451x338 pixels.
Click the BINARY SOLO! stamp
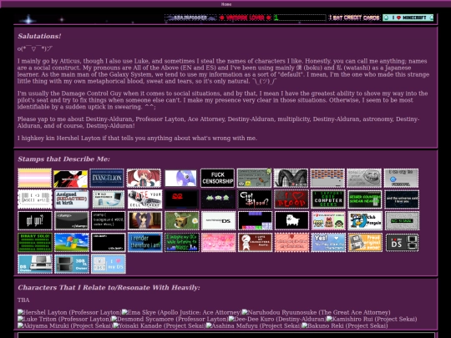point(35,243)
